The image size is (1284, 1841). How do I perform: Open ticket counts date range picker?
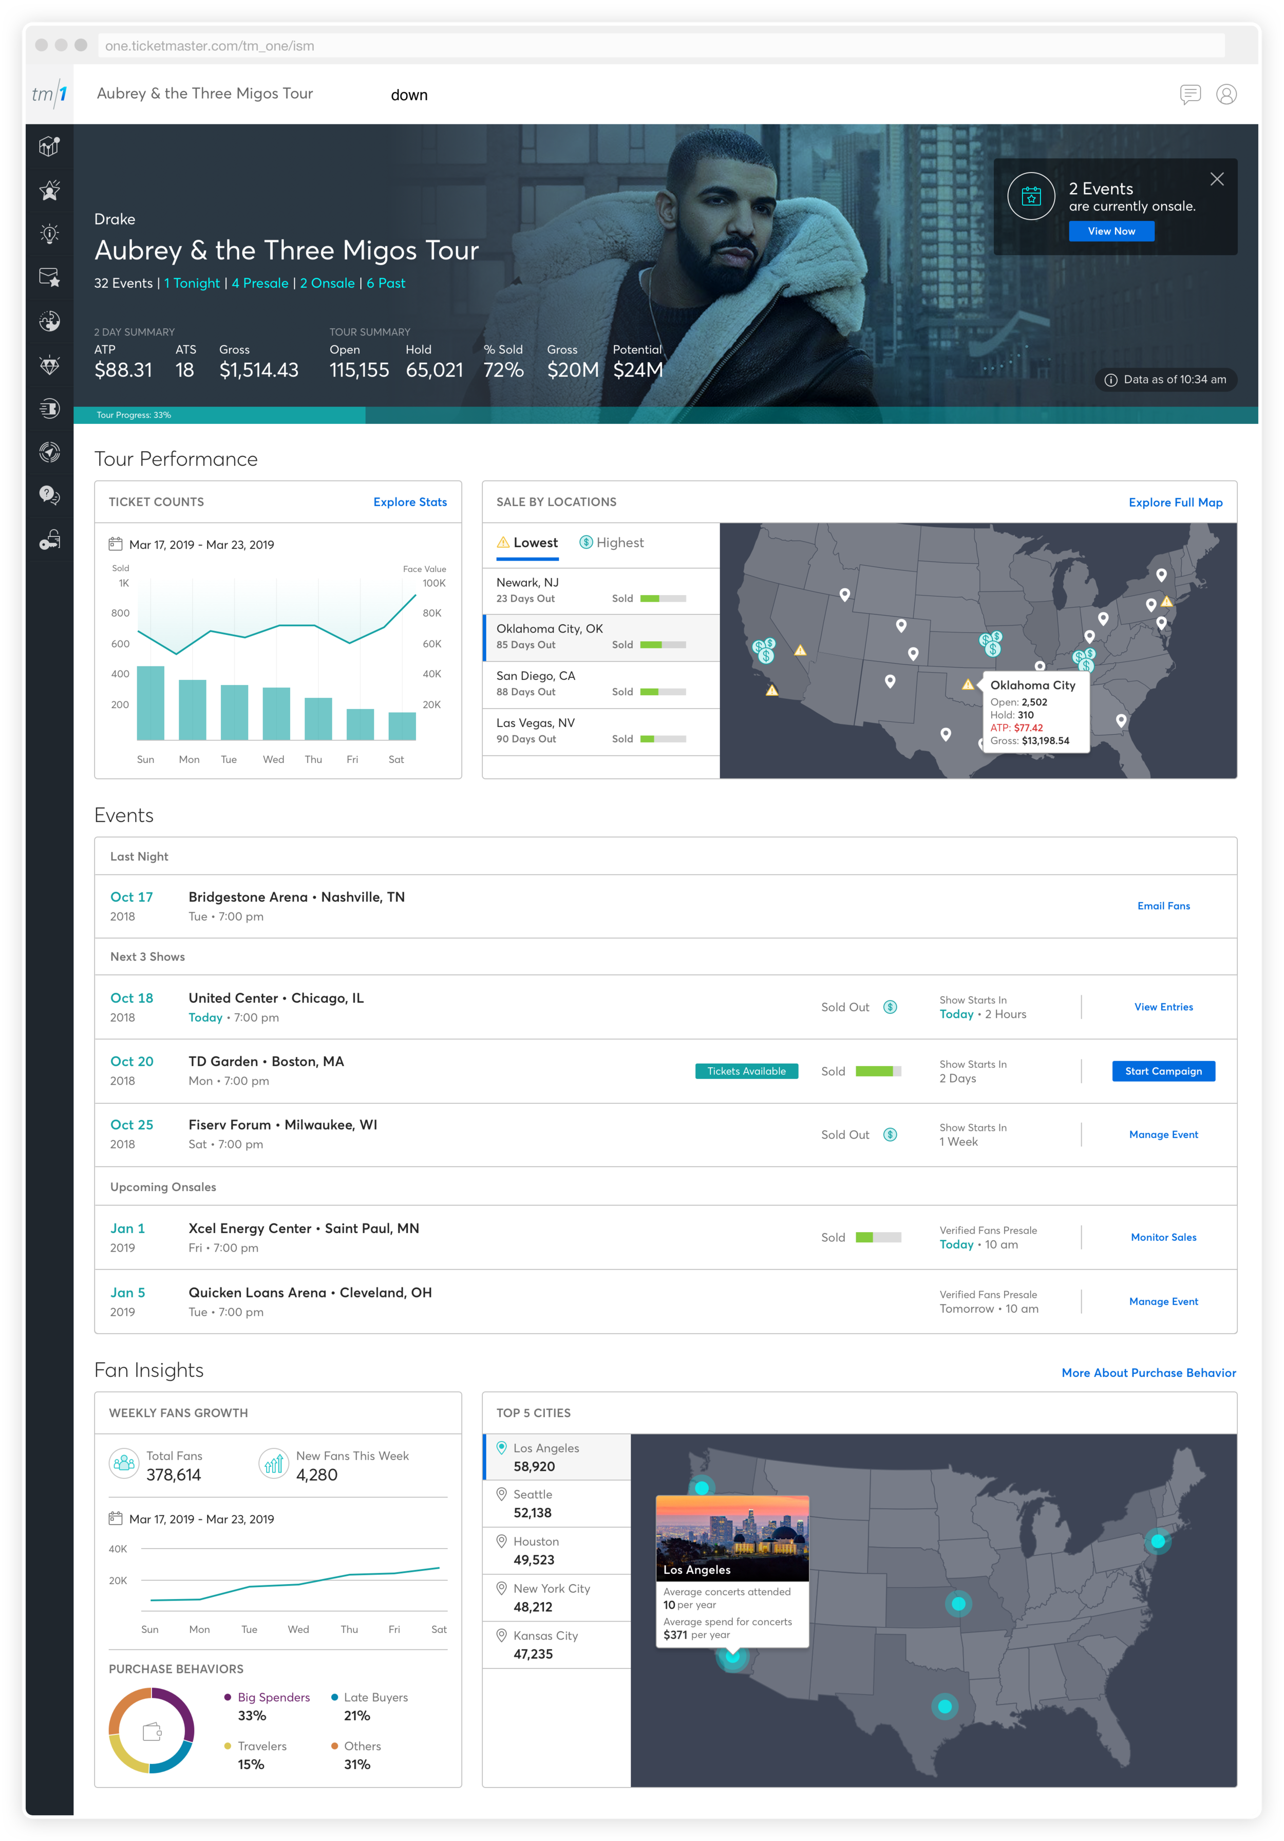[193, 545]
